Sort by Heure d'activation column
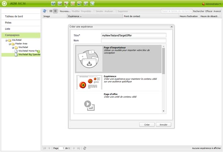 tap(189, 16)
